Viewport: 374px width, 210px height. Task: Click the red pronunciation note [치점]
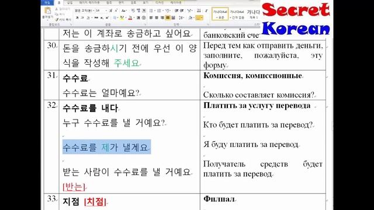[x=95, y=202]
